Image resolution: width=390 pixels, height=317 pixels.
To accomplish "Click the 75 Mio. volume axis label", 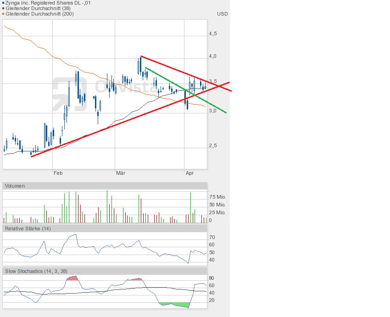I will point(217,197).
